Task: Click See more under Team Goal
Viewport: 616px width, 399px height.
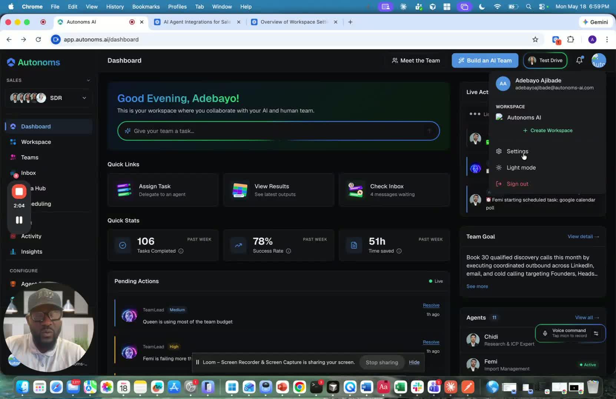Action: coord(477,286)
